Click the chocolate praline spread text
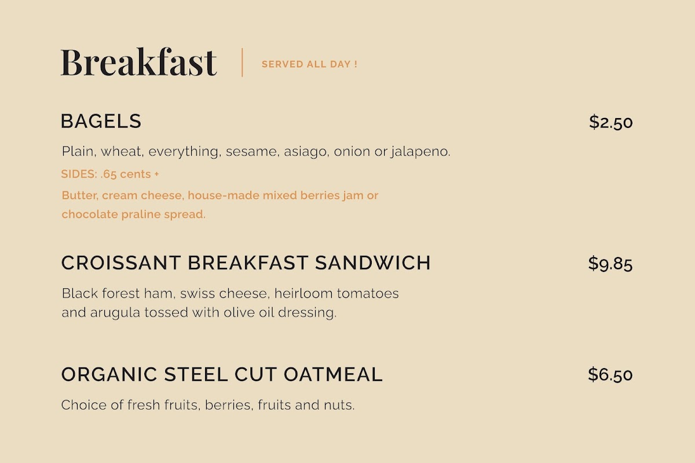Image resolution: width=695 pixels, height=463 pixels. [x=133, y=214]
